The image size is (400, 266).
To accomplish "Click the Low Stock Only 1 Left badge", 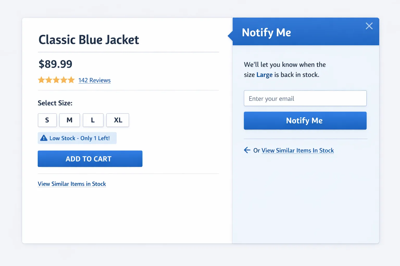I will point(77,138).
